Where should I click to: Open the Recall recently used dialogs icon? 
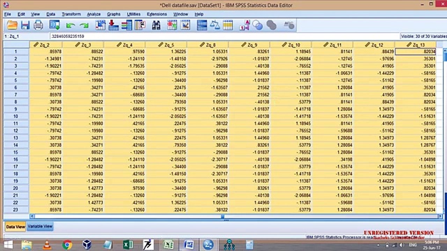(x=54, y=25)
